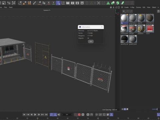The image size is (160, 120).
Task: Click the viewport pan hand icon
Action: [x=111, y=7]
